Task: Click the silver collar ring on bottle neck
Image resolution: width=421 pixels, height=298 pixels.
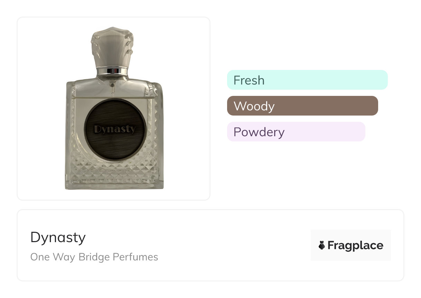Action: pyautogui.click(x=112, y=71)
